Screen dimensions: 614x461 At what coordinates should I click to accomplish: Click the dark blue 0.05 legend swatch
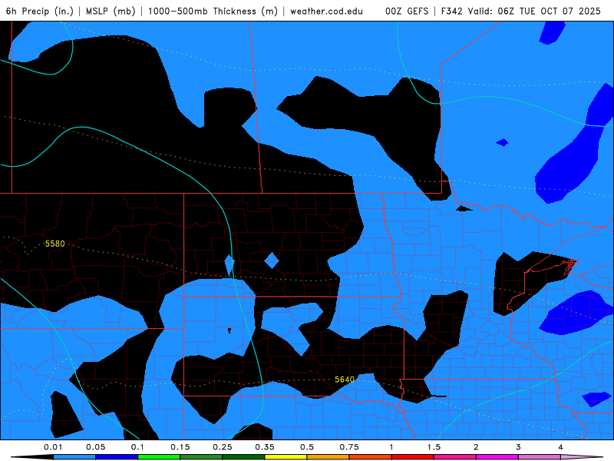117,457
